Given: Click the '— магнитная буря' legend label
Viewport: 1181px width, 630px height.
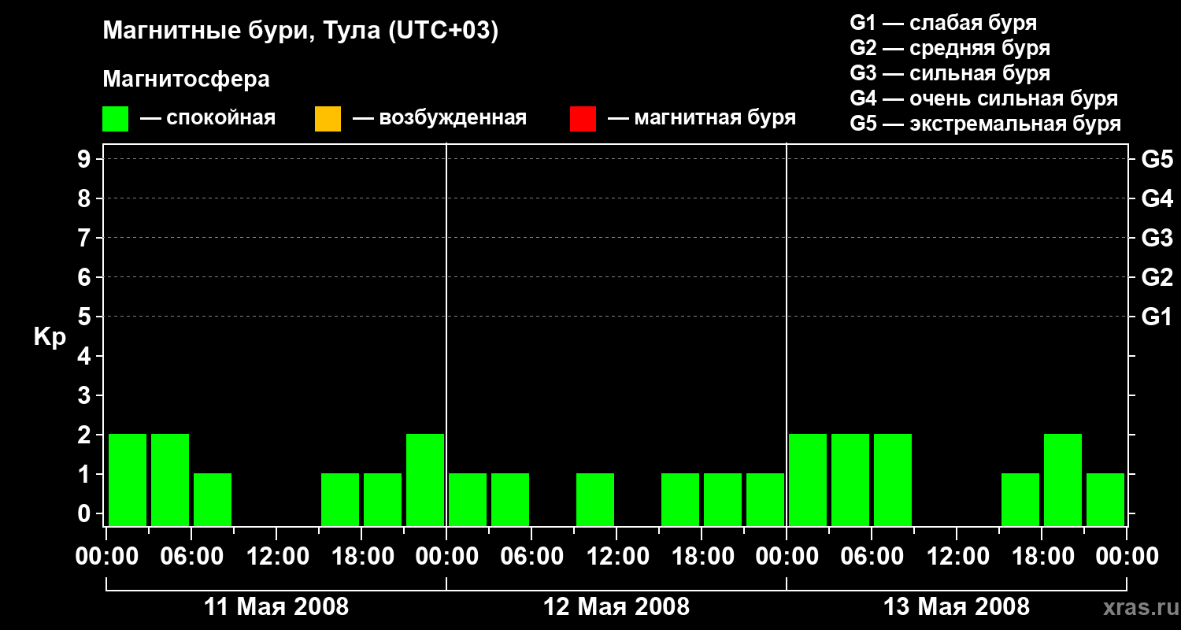Looking at the screenshot, I should [x=702, y=118].
